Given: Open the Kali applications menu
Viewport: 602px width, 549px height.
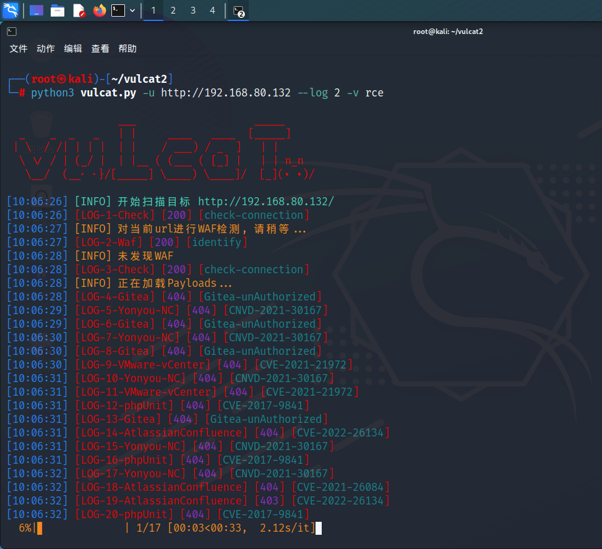Looking at the screenshot, I should (x=11, y=11).
